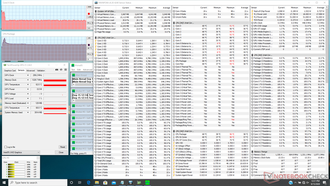Open Prime95 Test menu

73,70
